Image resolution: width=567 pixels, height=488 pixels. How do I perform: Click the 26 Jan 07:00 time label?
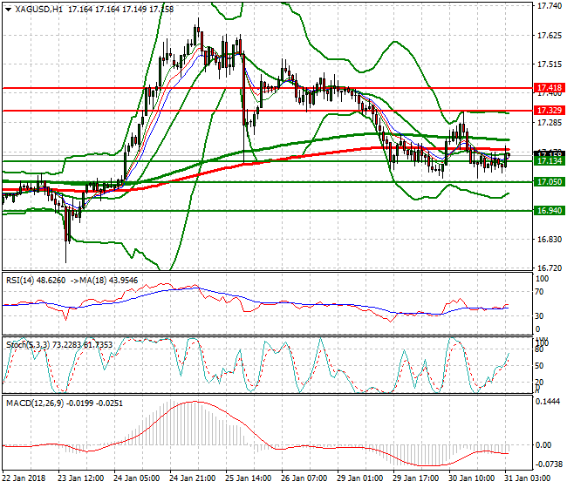click(304, 478)
